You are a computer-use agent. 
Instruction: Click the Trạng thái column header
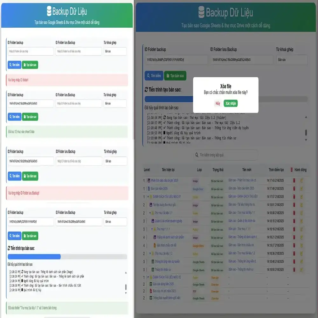[218, 170]
